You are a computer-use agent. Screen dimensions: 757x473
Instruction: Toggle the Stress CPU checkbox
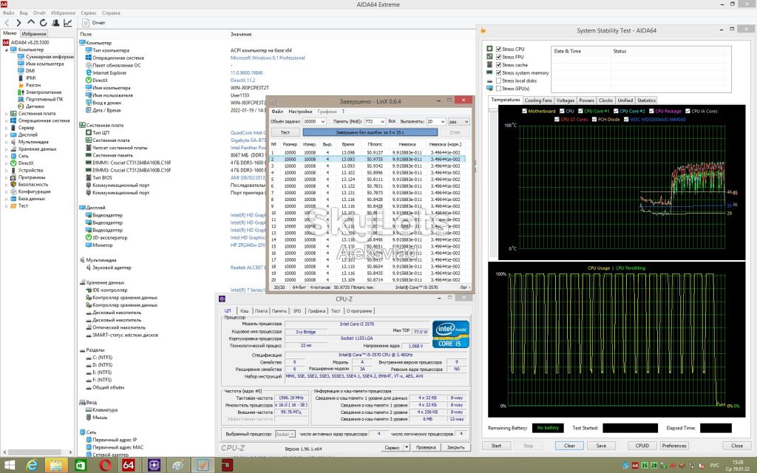click(499, 50)
